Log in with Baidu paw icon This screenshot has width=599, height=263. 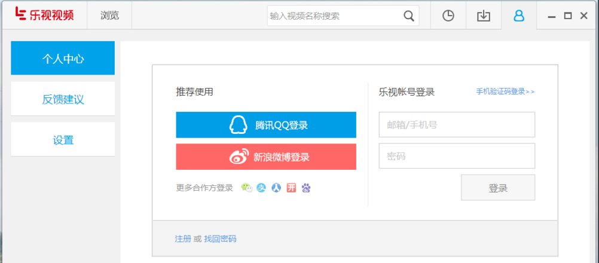pos(306,188)
